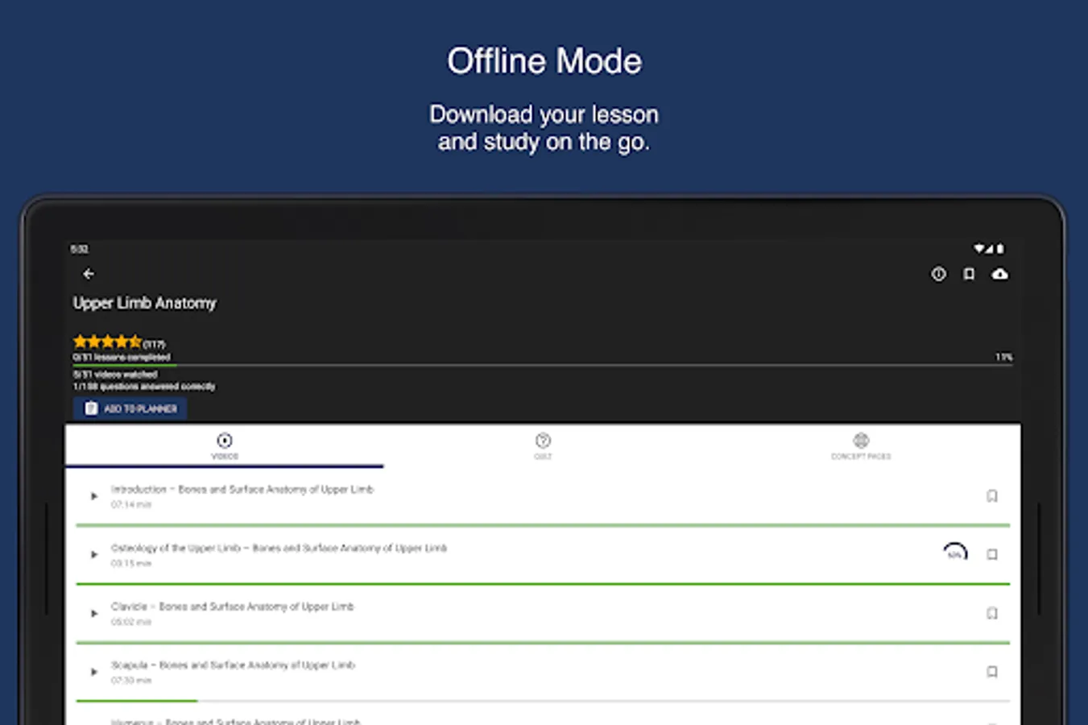1088x725 pixels.
Task: Add the course with the ADD TO PLANNER button
Action: 130,408
